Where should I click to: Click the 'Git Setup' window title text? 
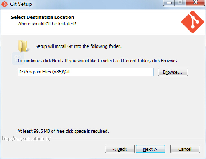[21, 4]
